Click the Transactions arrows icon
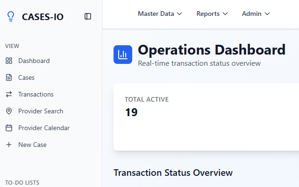The width and height of the screenshot is (299, 187). pyautogui.click(x=9, y=94)
